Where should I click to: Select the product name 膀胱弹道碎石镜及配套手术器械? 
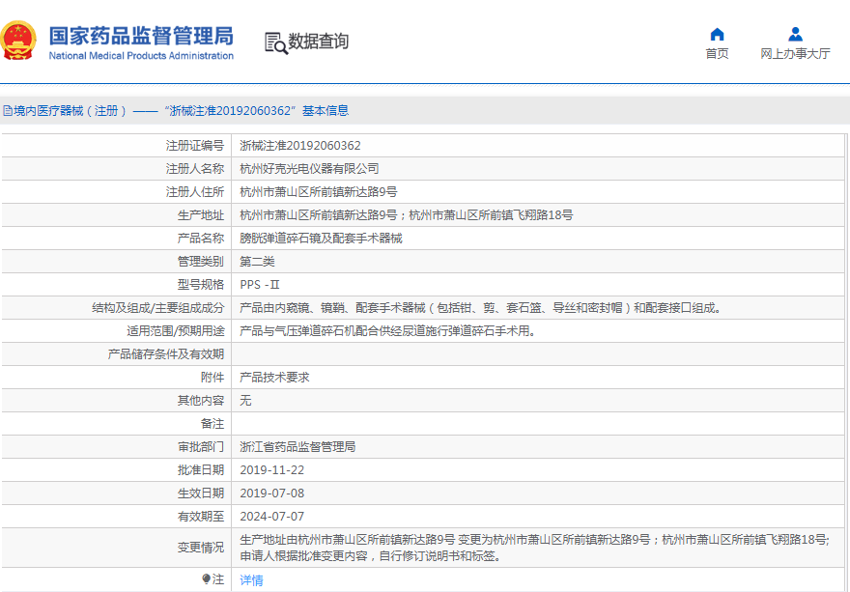[x=321, y=239]
